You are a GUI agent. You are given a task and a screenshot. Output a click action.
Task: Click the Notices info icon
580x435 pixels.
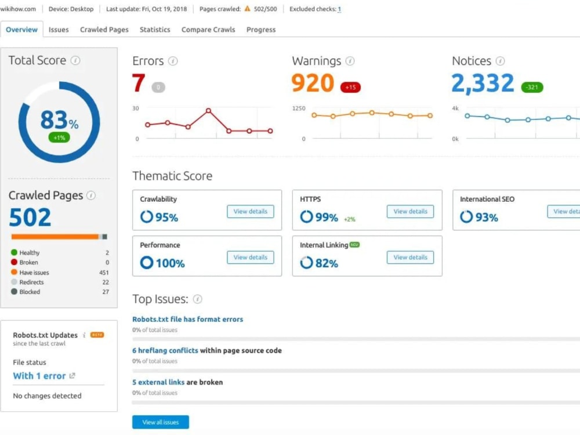point(500,61)
